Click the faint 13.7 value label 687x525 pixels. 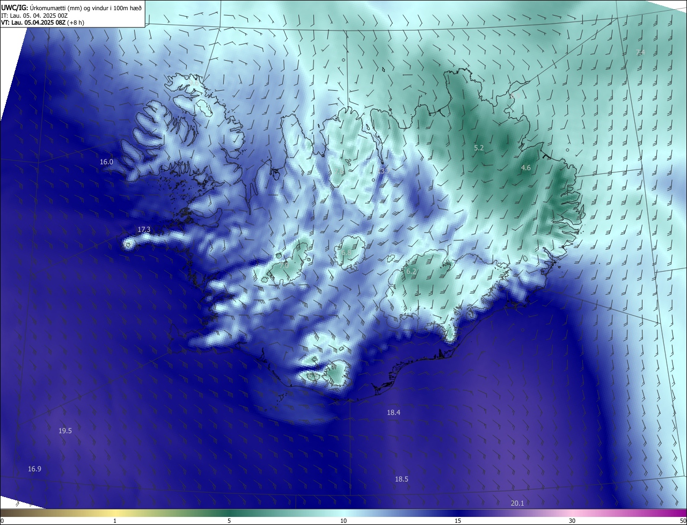pyautogui.click(x=383, y=171)
